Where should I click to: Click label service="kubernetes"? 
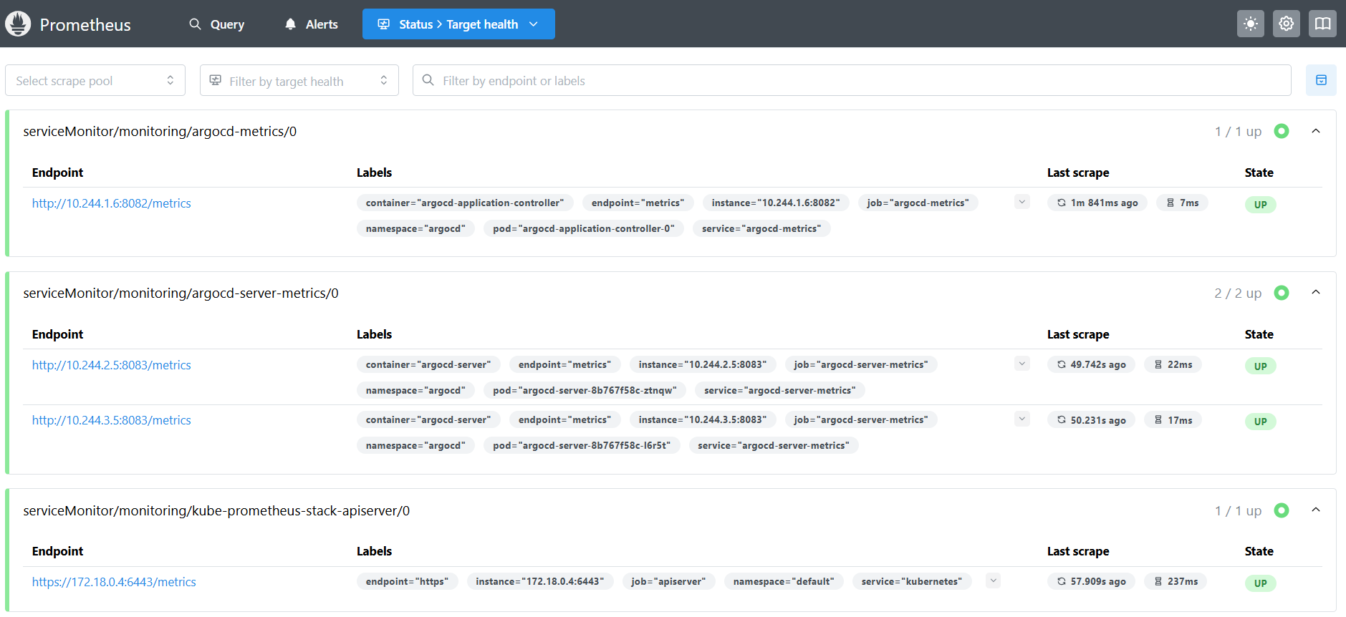[x=912, y=581]
